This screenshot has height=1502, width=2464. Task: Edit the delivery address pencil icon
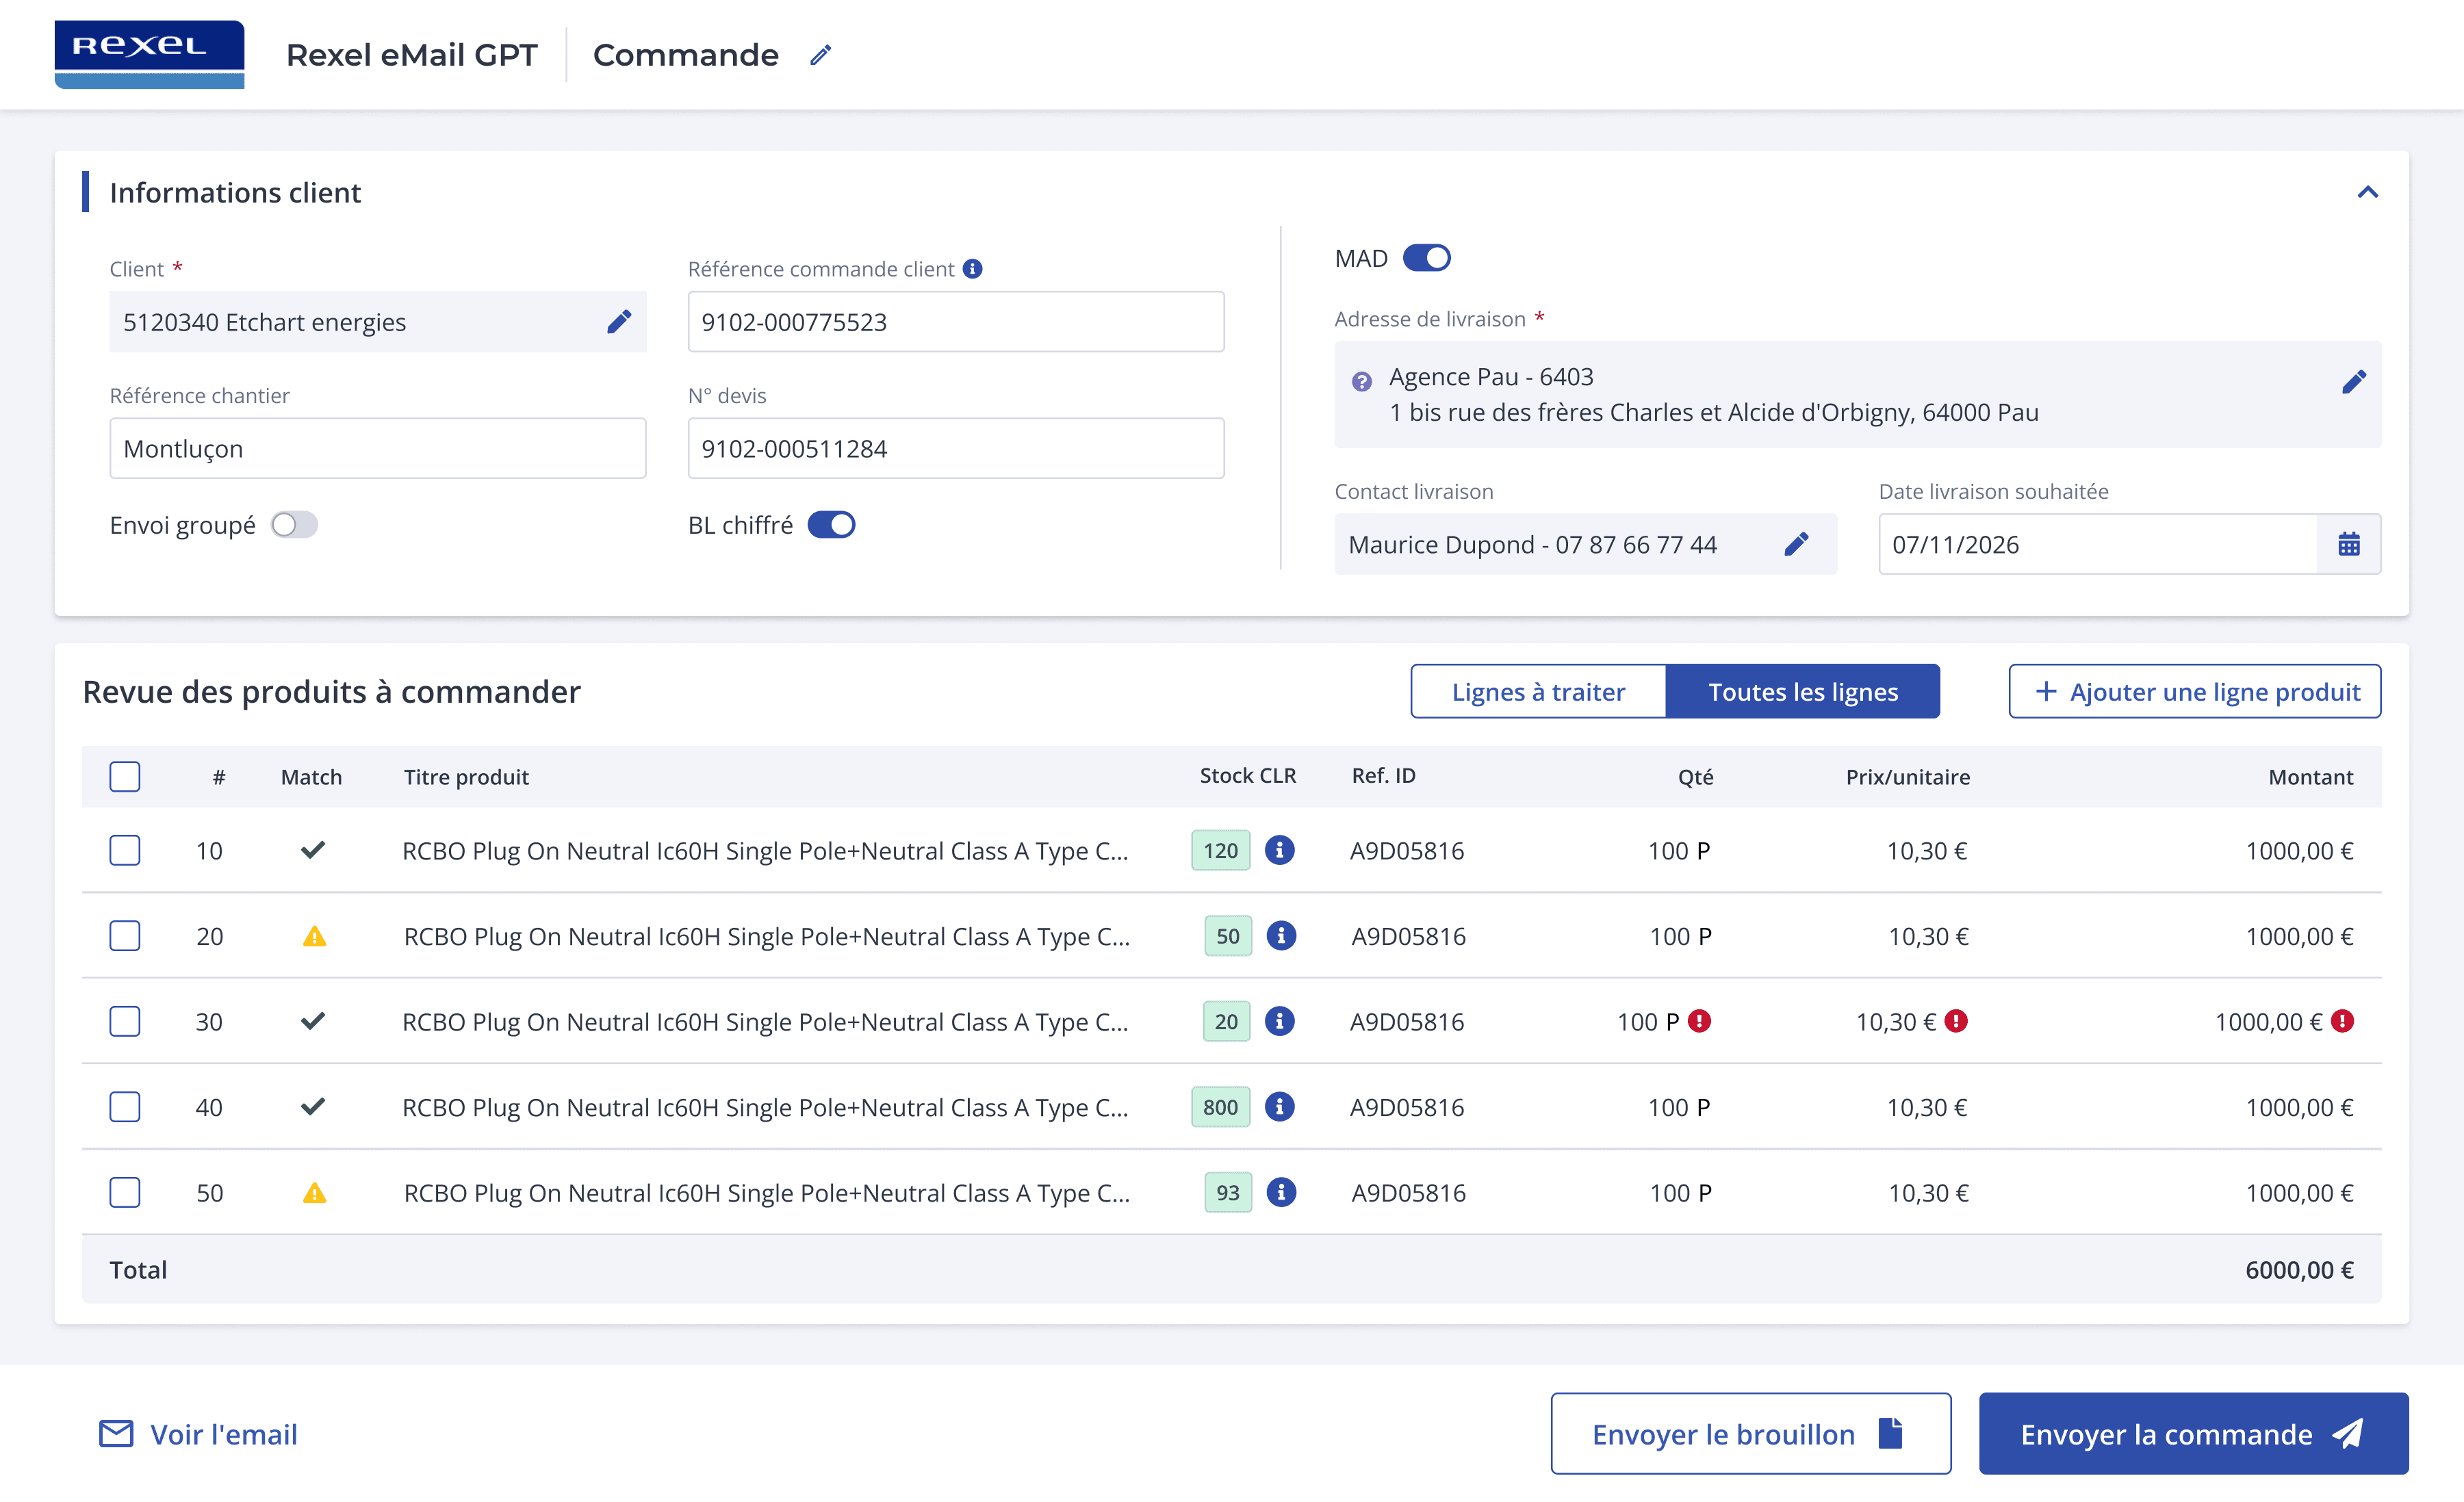pyautogui.click(x=2353, y=382)
